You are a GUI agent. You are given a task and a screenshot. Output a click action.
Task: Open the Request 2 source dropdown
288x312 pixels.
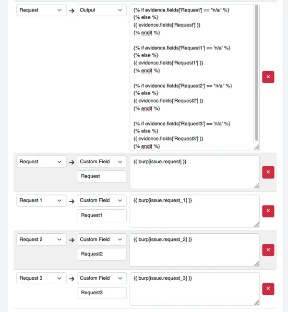click(x=41, y=239)
